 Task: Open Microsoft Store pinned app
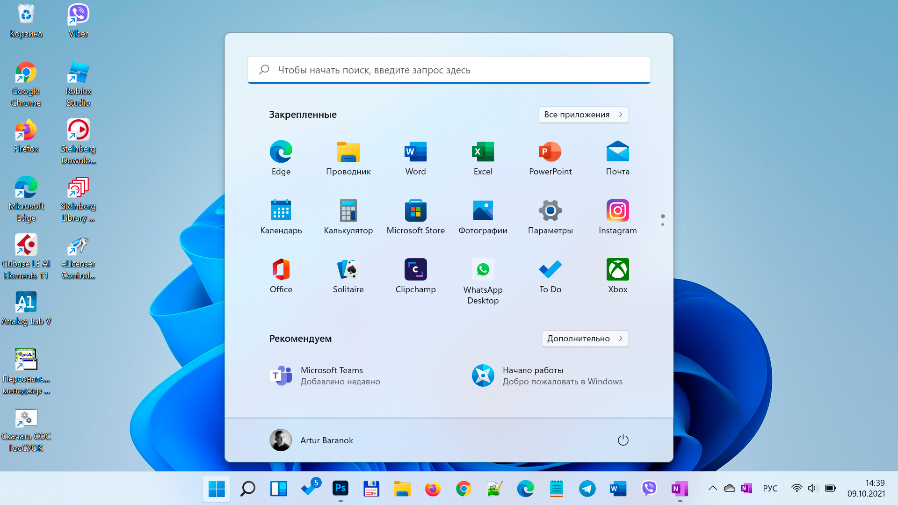click(x=416, y=217)
